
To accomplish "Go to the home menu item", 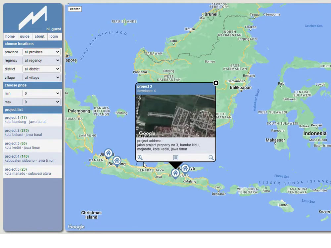I will [x=10, y=36].
